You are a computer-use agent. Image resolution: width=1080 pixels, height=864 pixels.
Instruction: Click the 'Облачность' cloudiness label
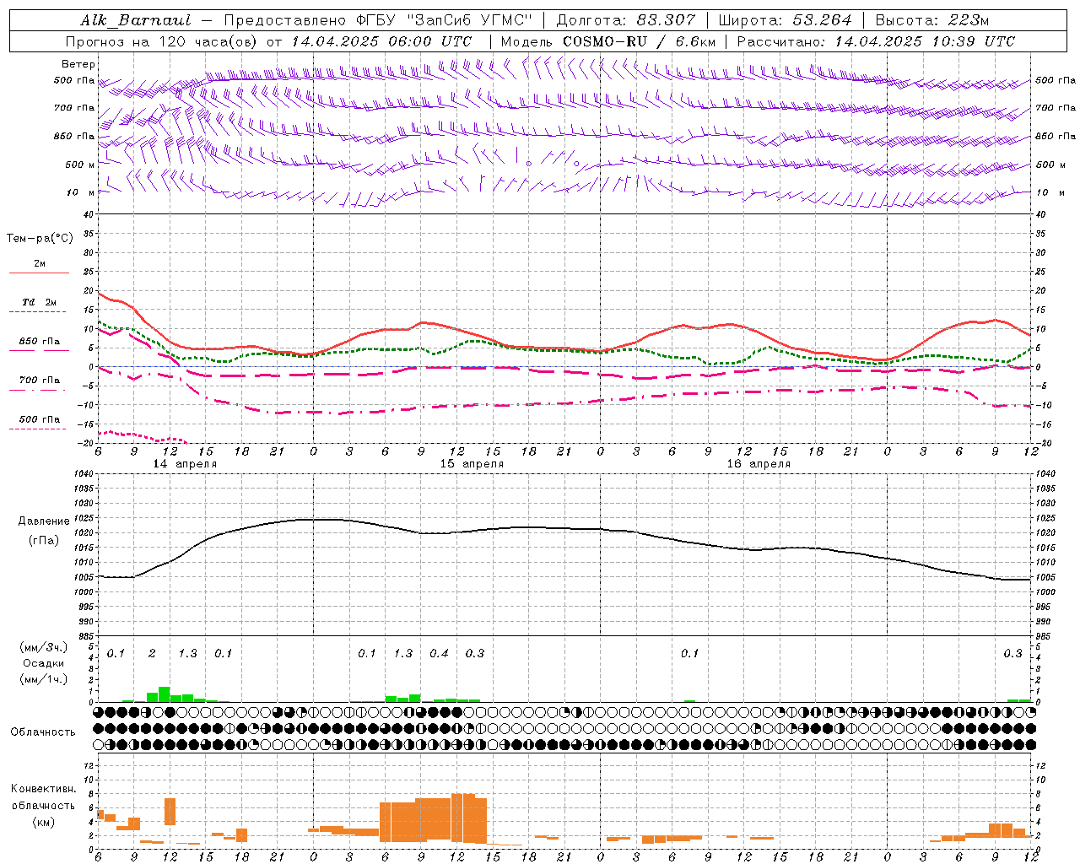(x=43, y=732)
